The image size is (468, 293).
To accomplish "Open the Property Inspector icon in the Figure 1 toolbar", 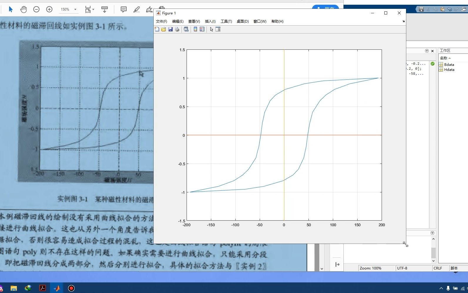I will 218,29.
